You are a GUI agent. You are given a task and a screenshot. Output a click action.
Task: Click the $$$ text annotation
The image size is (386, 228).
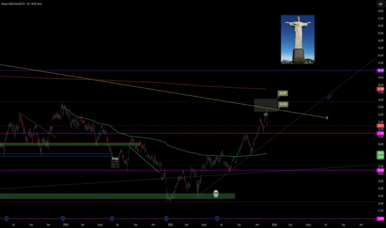tap(265, 114)
